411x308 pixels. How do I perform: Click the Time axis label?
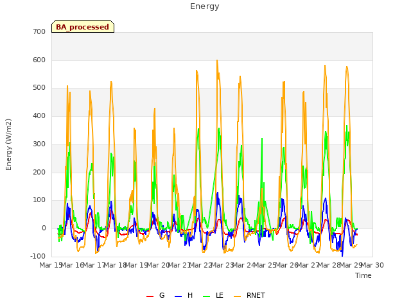(x=363, y=275)
